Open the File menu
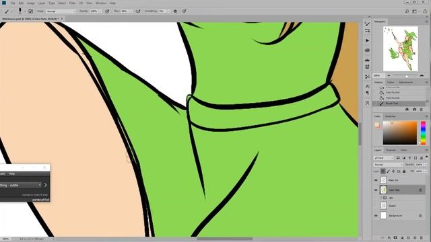This screenshot has width=431, height=242. (x=13, y=3)
